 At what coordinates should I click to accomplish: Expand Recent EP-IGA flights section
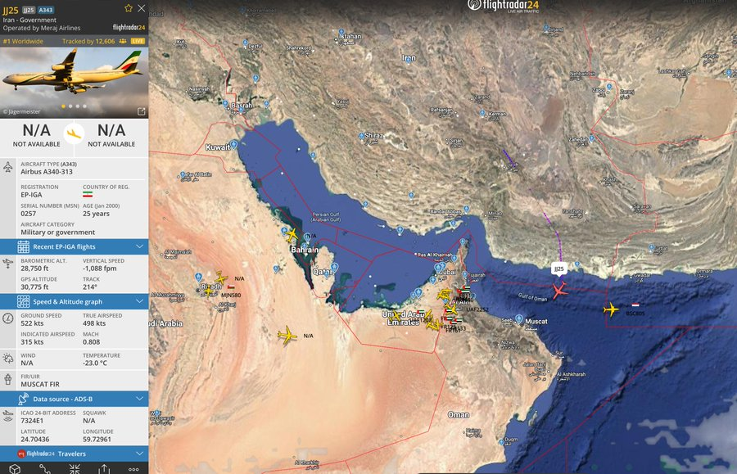click(x=75, y=246)
